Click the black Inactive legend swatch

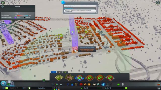point(24,17)
